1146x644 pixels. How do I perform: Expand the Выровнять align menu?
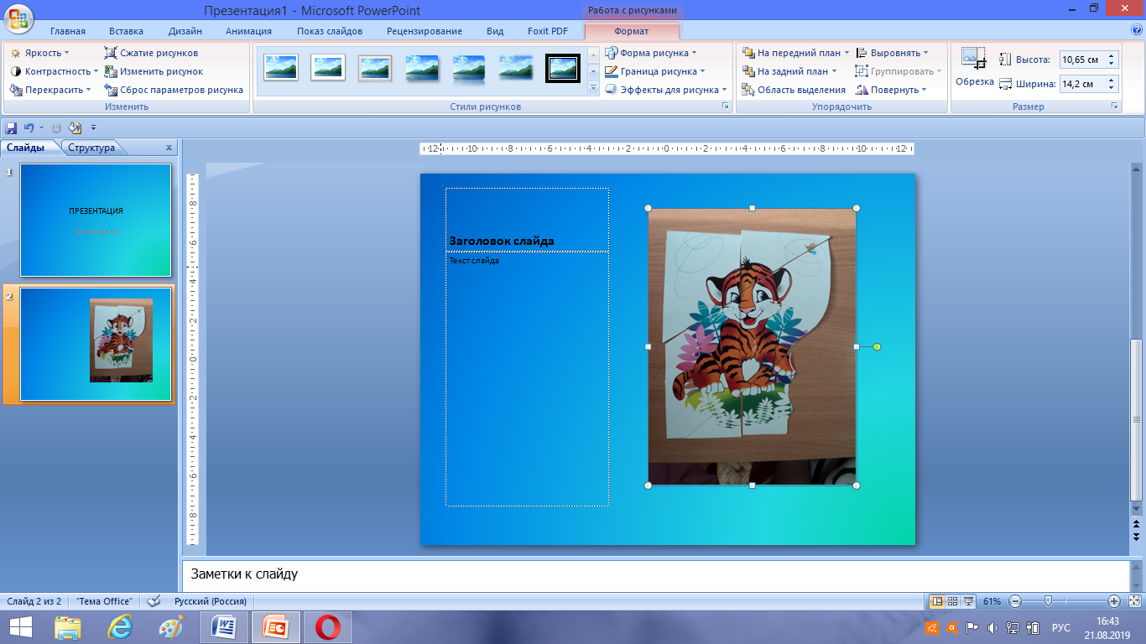(x=892, y=53)
